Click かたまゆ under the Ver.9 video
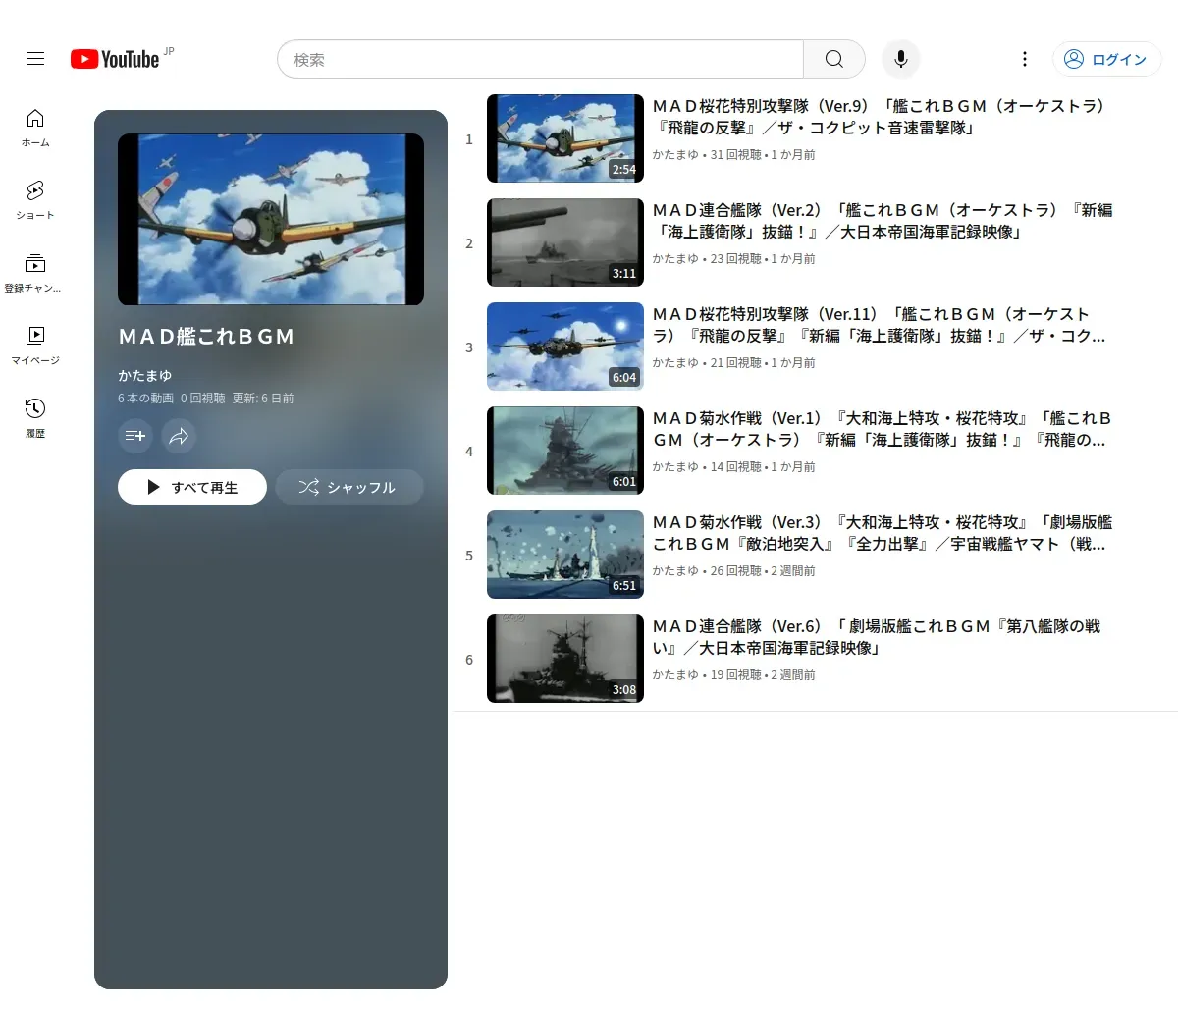The image size is (1178, 1013). point(675,155)
